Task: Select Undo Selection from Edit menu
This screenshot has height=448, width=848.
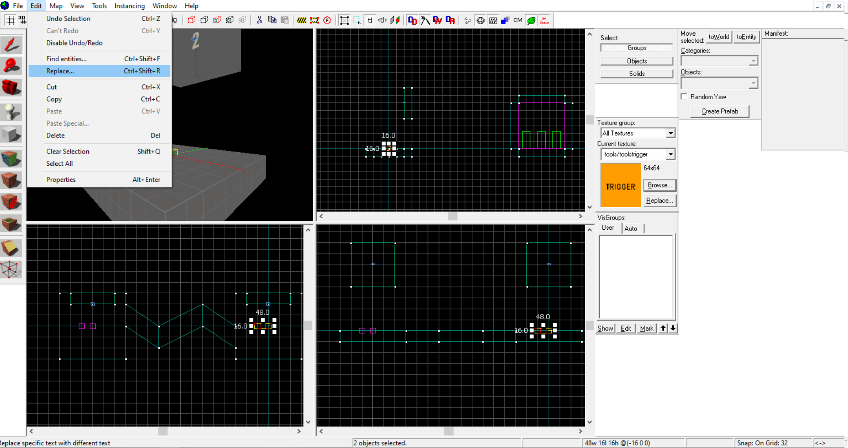Action: click(99, 19)
